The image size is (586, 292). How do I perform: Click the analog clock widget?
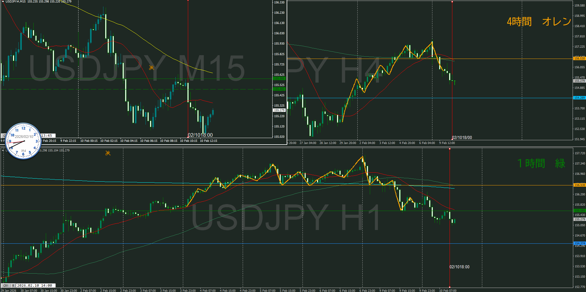pyautogui.click(x=23, y=141)
